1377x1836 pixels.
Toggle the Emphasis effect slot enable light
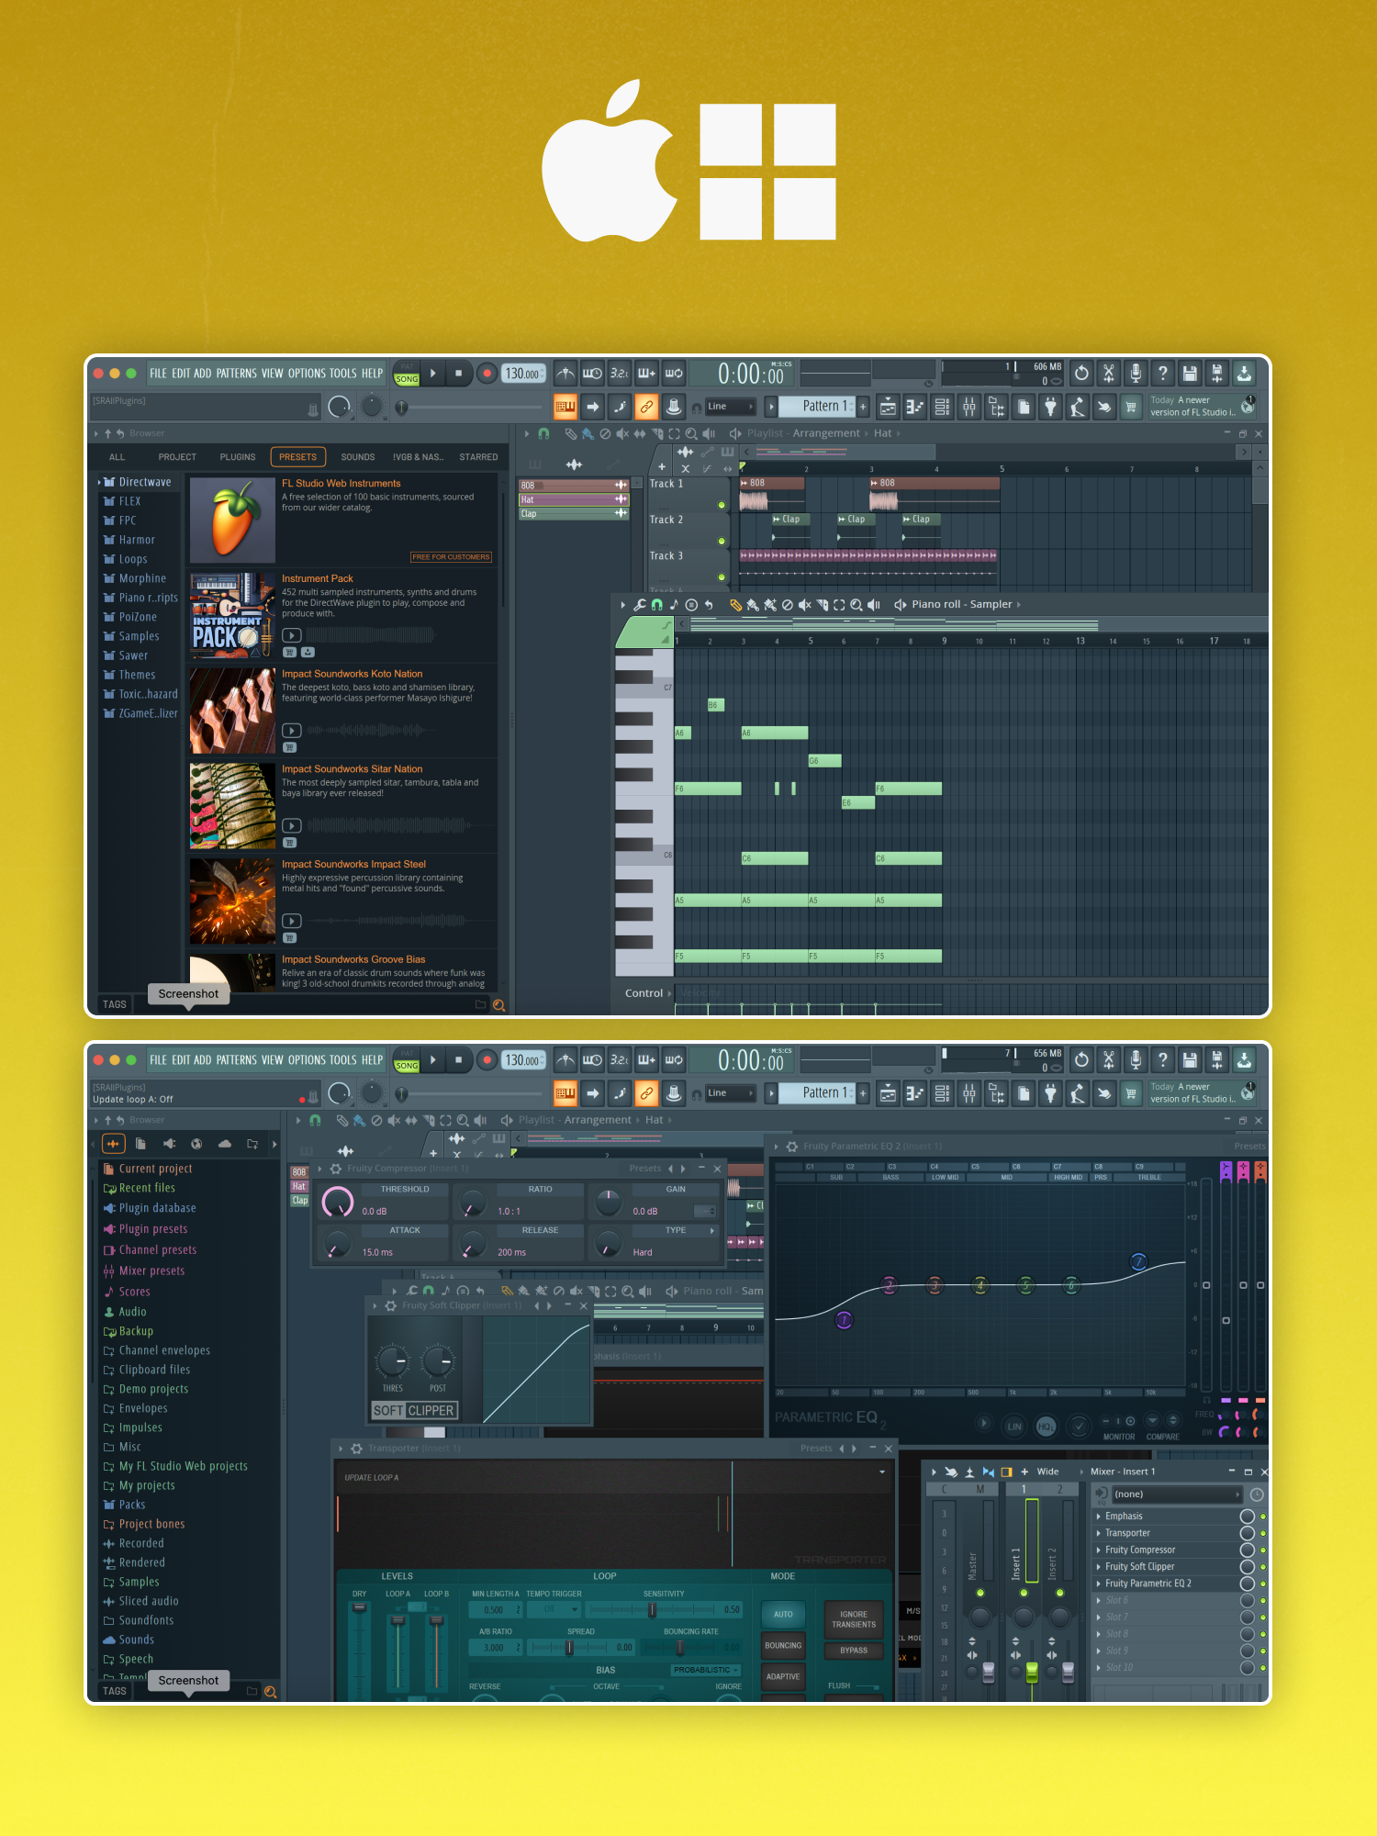coord(1263,1517)
